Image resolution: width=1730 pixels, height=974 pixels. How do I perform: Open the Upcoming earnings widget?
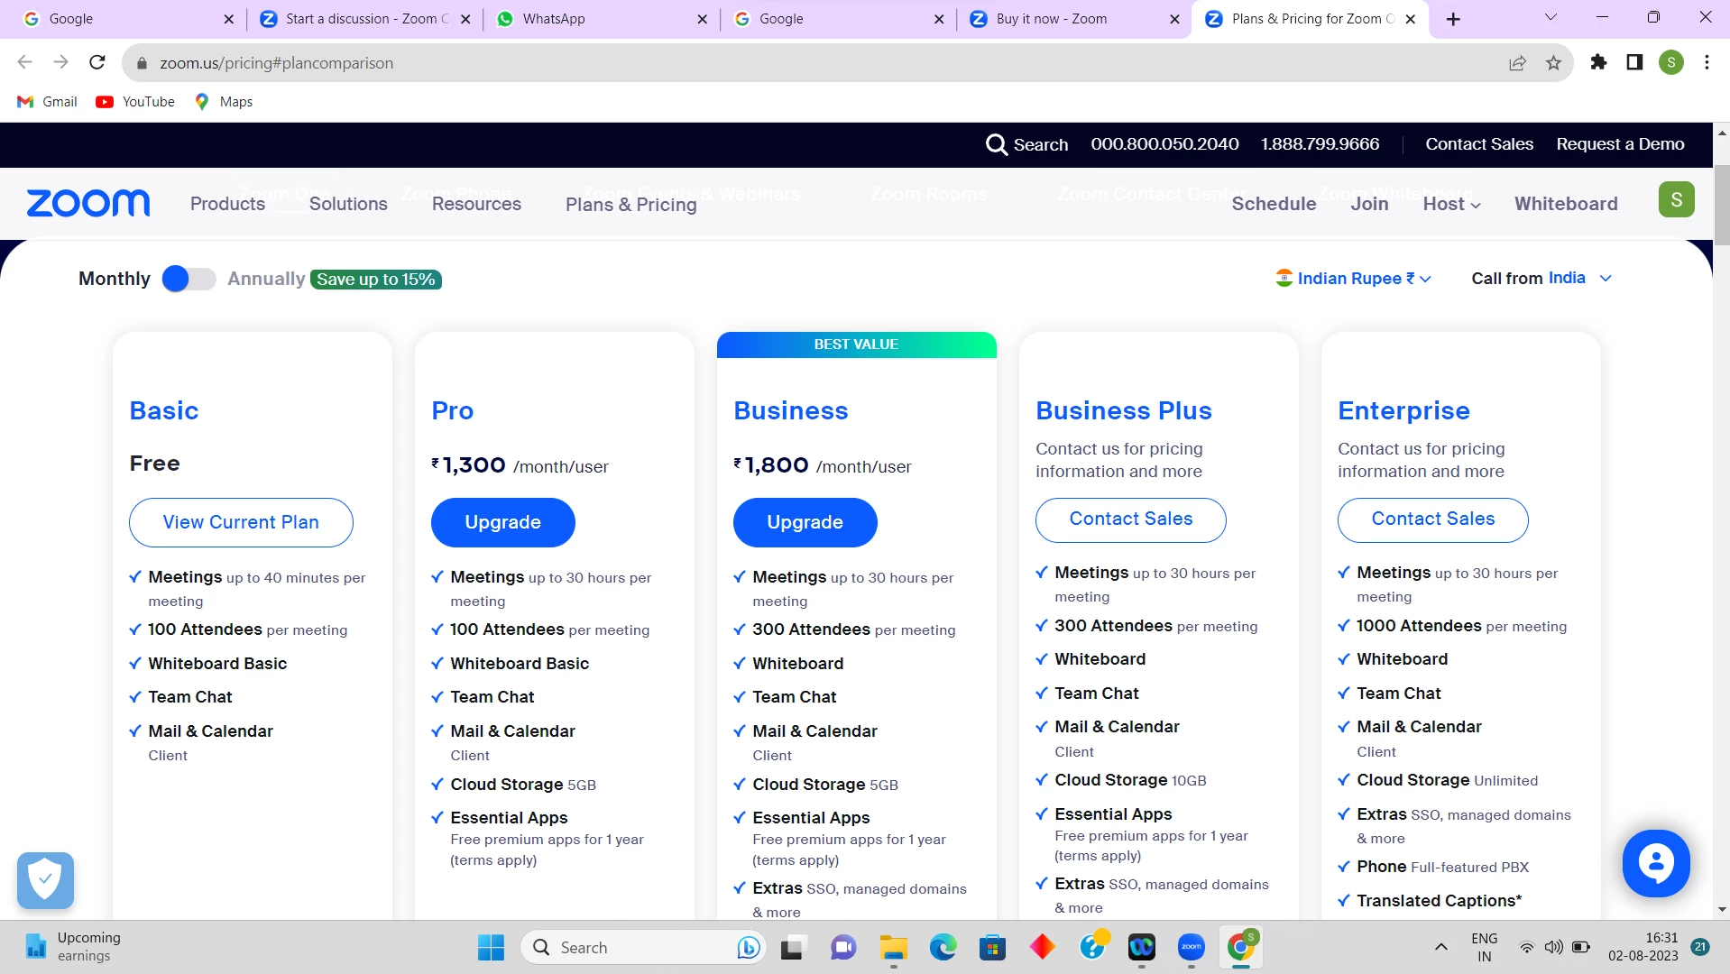72,947
